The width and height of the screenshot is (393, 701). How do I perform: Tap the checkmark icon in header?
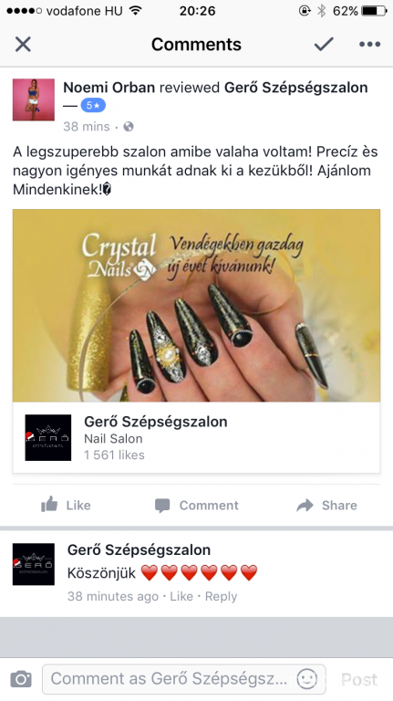[324, 44]
